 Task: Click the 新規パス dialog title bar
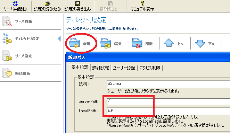[x=148, y=57]
